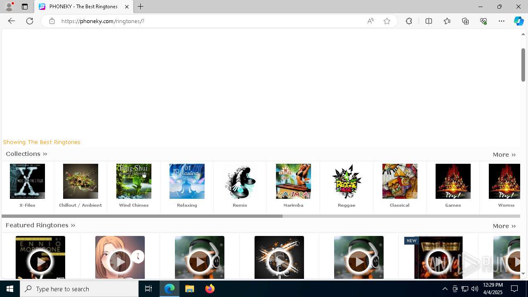This screenshot has height=297, width=528.
Task: Play the NEW-labeled ringtone
Action: [x=438, y=262]
